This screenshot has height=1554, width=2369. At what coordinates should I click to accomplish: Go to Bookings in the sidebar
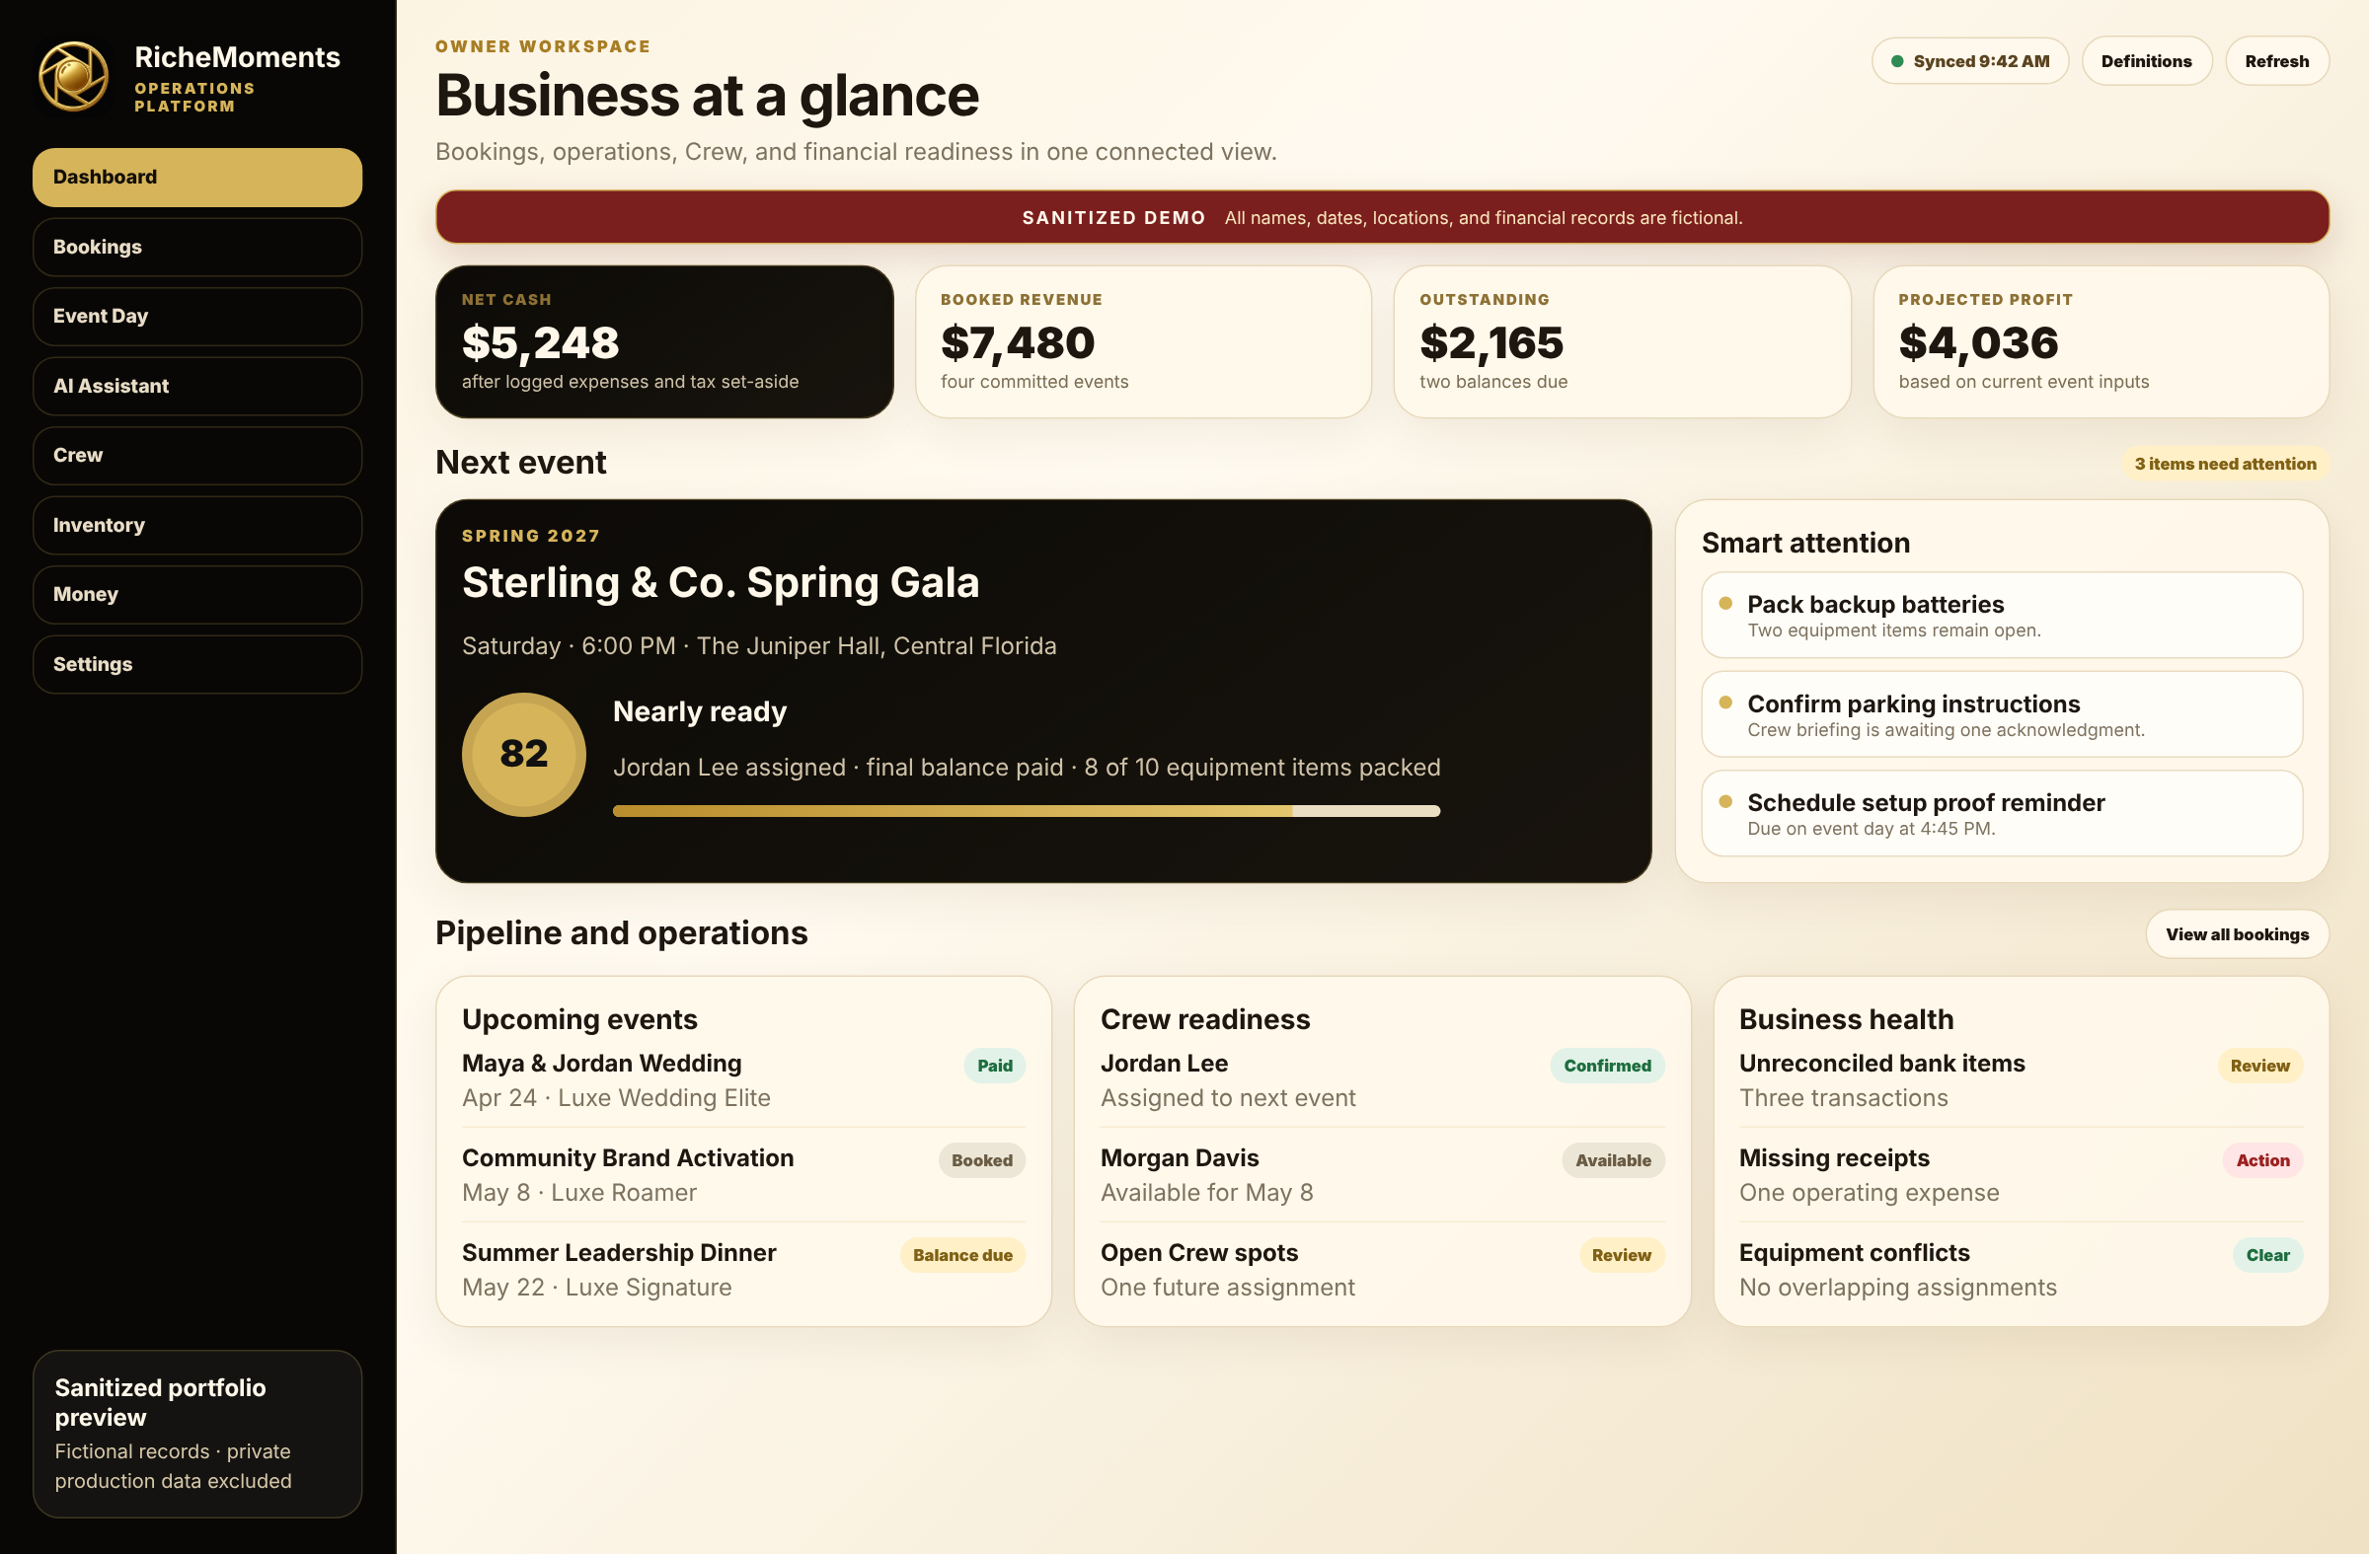[197, 247]
